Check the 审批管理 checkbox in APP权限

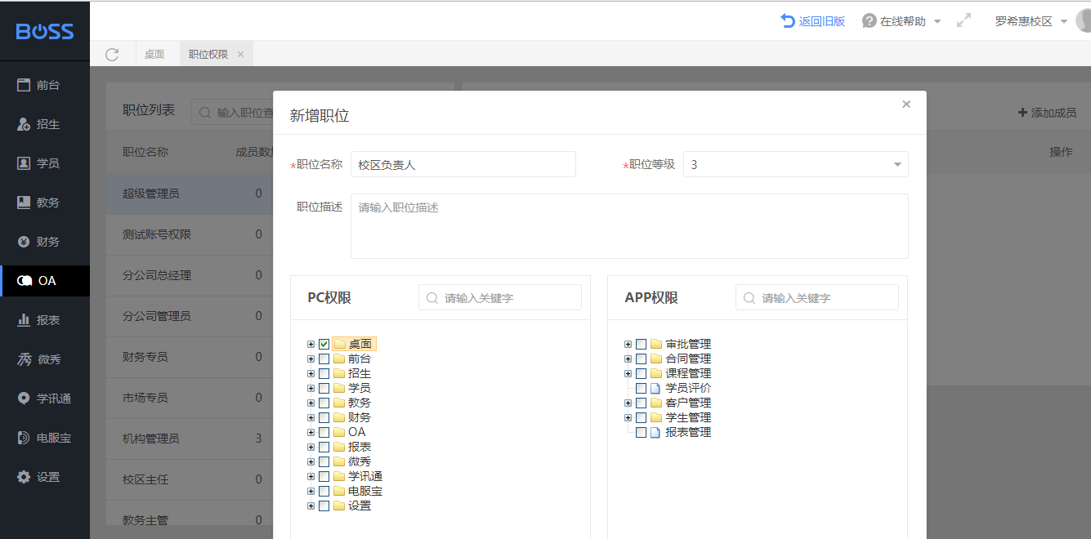[642, 344]
